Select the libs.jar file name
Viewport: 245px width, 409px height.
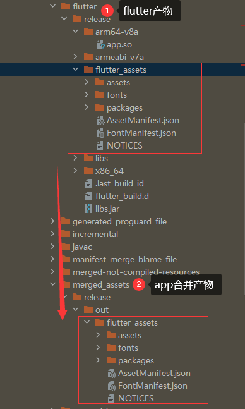point(107,209)
